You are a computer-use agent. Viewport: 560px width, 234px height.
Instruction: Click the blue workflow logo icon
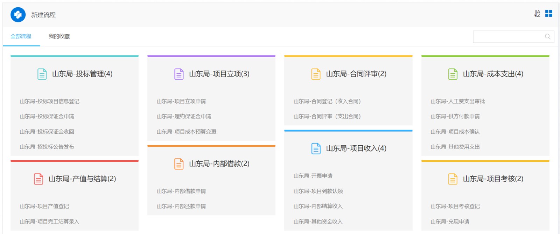[18, 15]
